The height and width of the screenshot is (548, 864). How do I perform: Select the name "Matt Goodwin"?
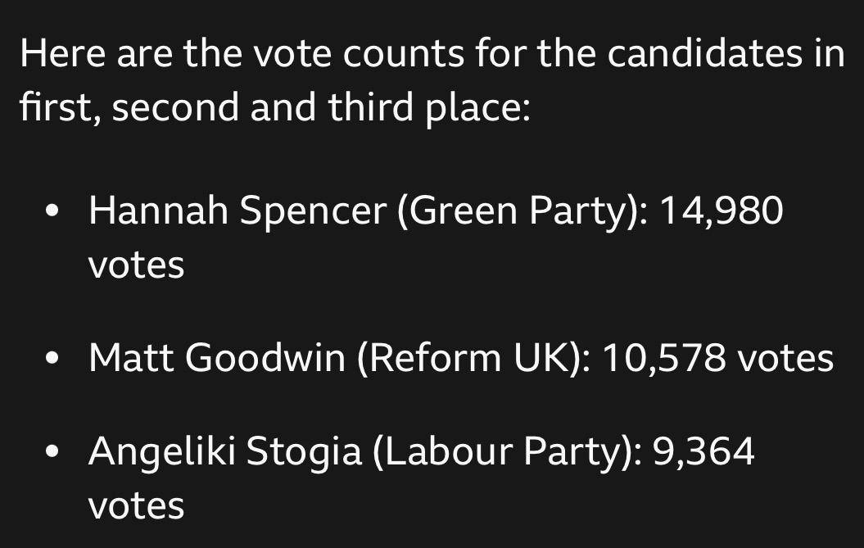pyautogui.click(x=217, y=358)
